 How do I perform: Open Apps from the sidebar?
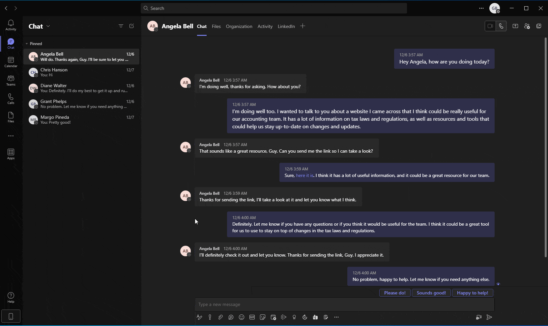point(11,153)
